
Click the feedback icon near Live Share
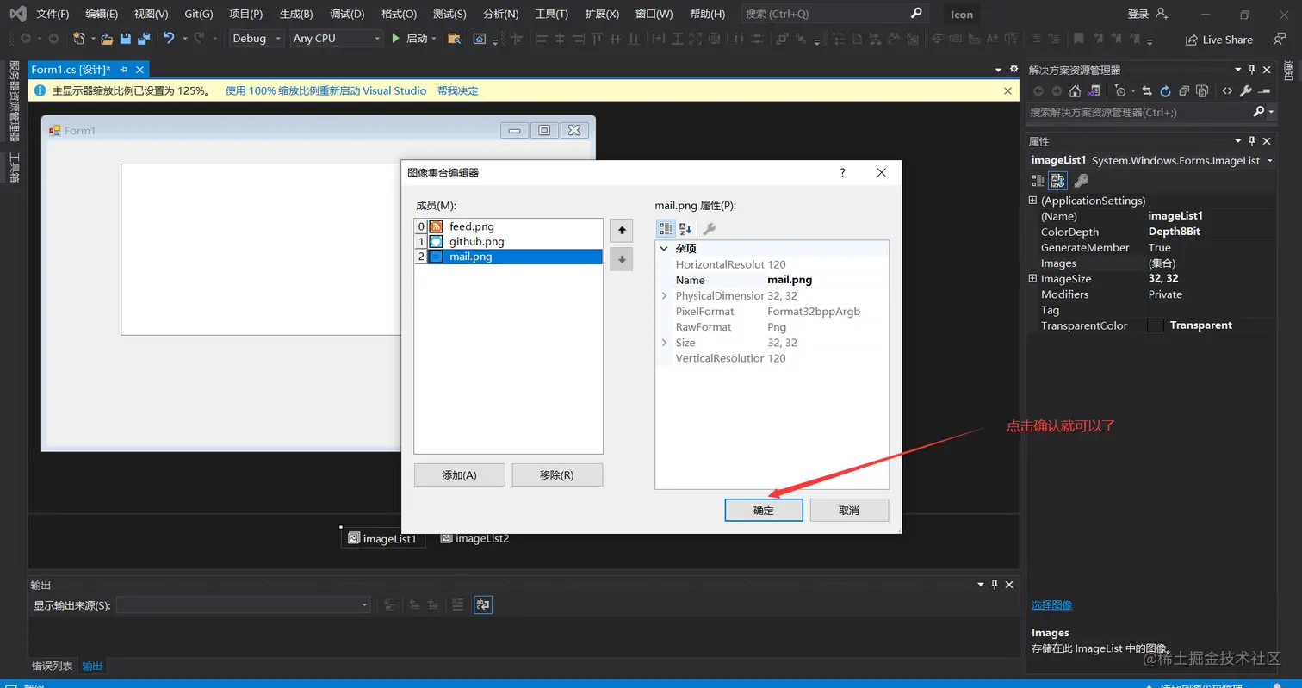pos(1279,39)
